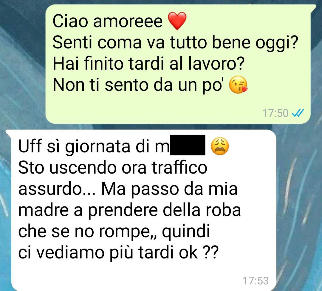Viewport: 322px width, 291px height.
Task: Click "madre a prendere della roba" line
Action: pyautogui.click(x=130, y=210)
